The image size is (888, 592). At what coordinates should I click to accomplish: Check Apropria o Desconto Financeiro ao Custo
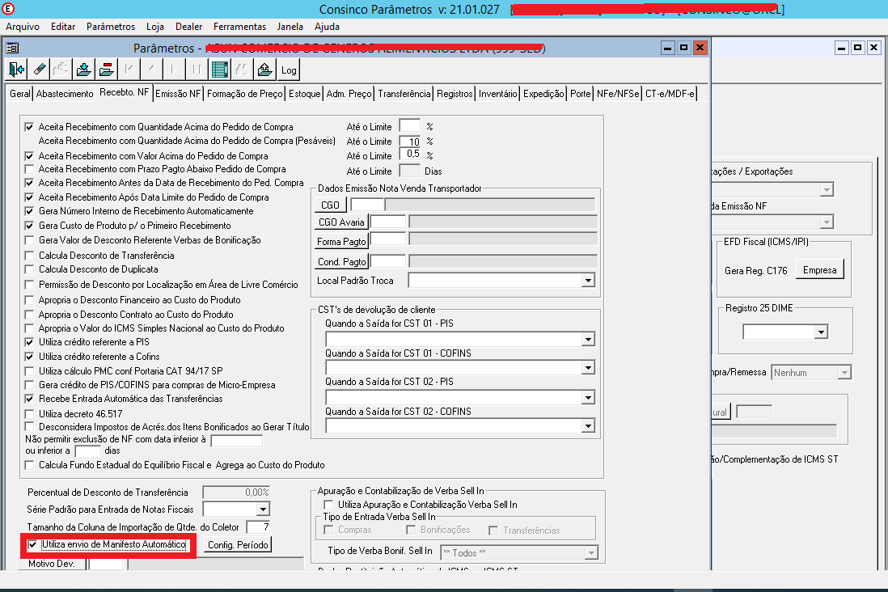pyautogui.click(x=29, y=300)
